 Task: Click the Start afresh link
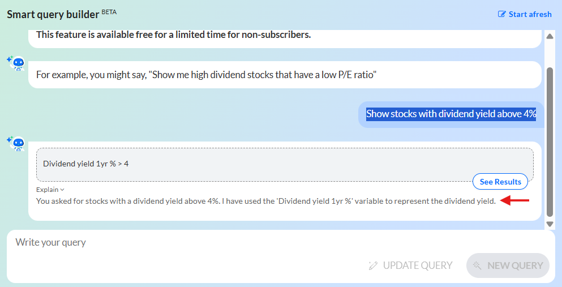click(525, 14)
